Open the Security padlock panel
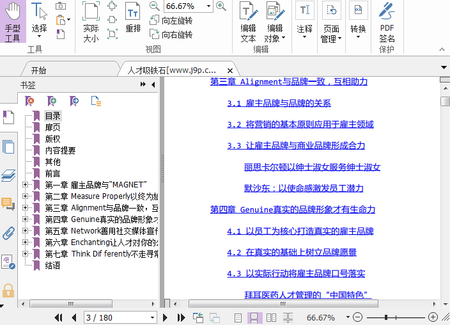Viewport: 450px width, 325px height. pyautogui.click(x=8, y=290)
